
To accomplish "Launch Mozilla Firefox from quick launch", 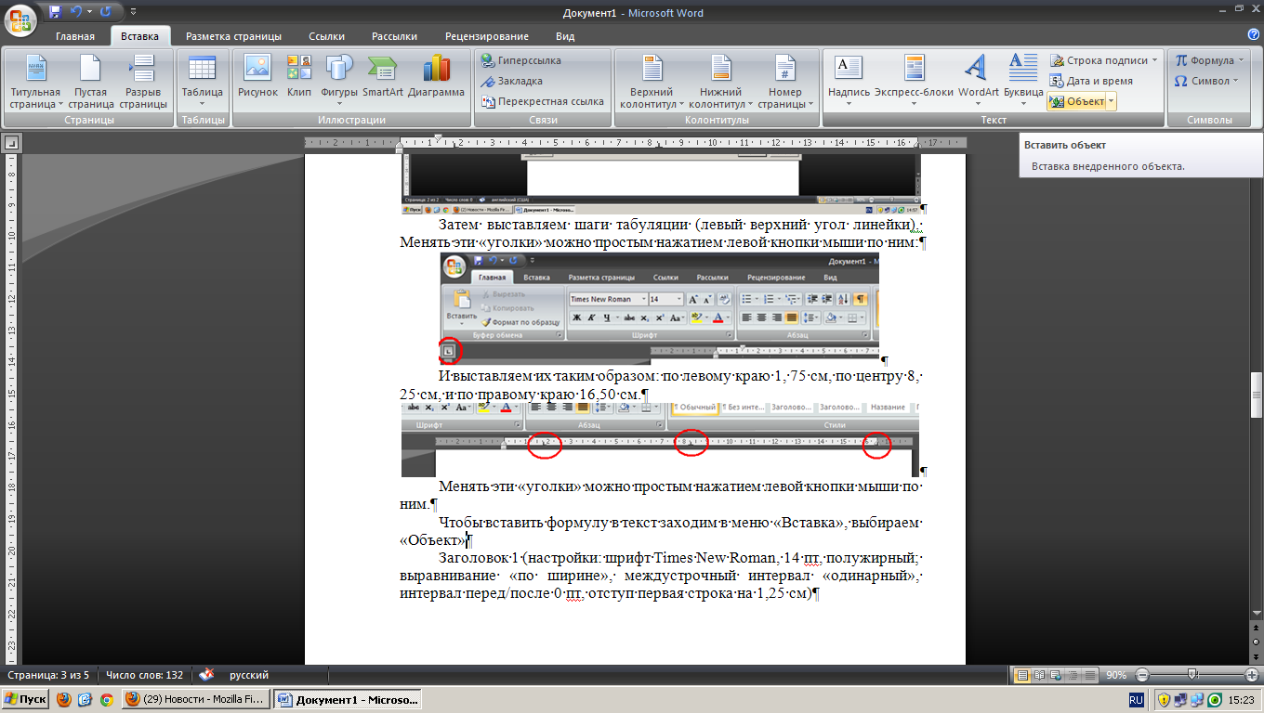I will tap(64, 699).
